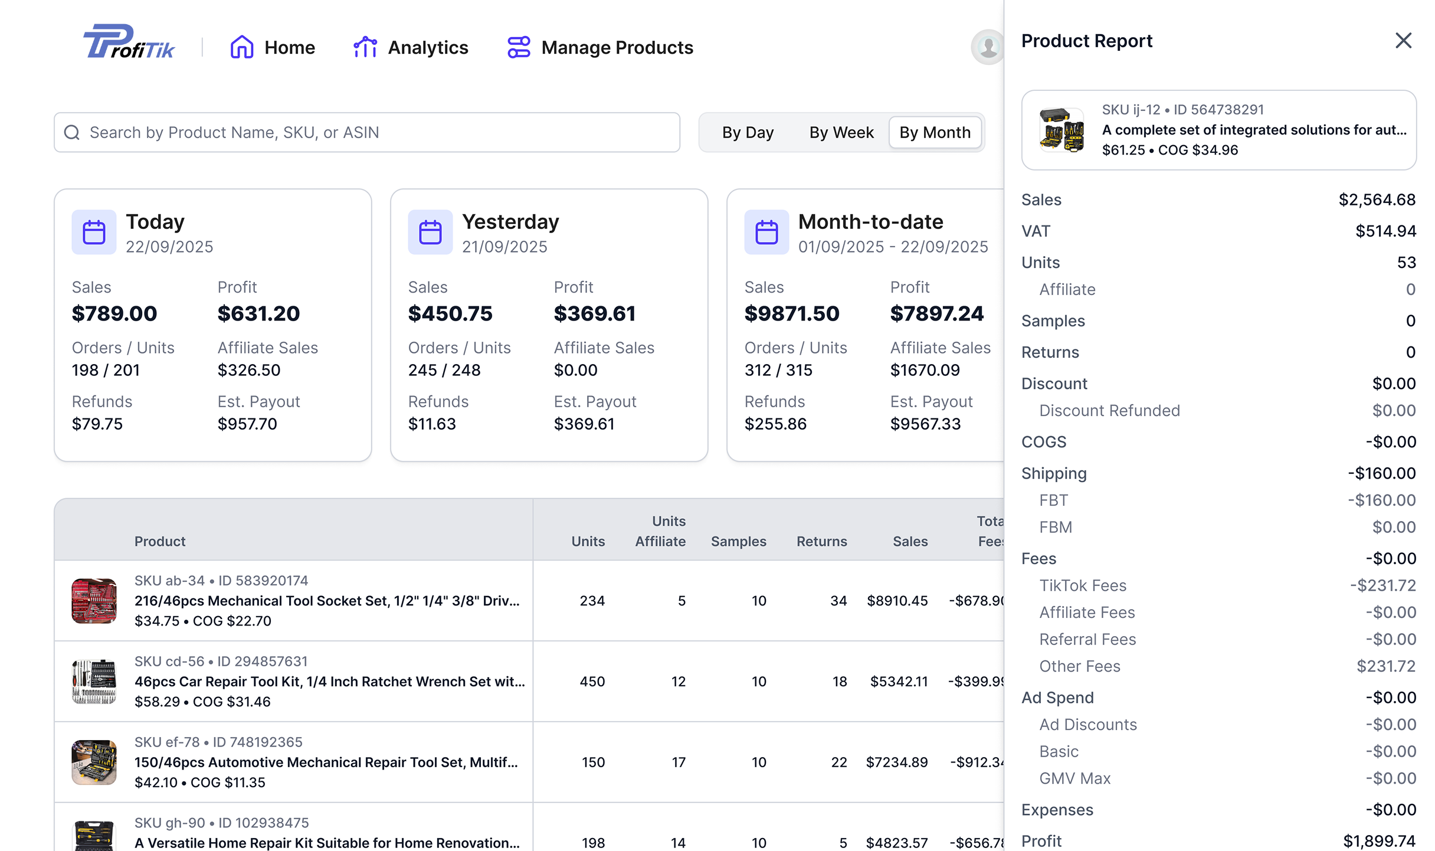The width and height of the screenshot is (1435, 851).
Task: Click the Analytics chart icon
Action: pos(365,47)
